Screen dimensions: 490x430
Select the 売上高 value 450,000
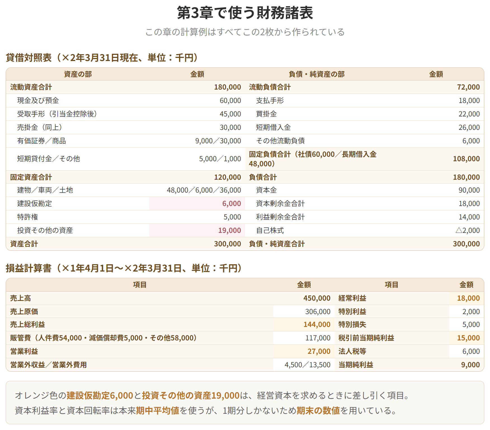tap(317, 298)
